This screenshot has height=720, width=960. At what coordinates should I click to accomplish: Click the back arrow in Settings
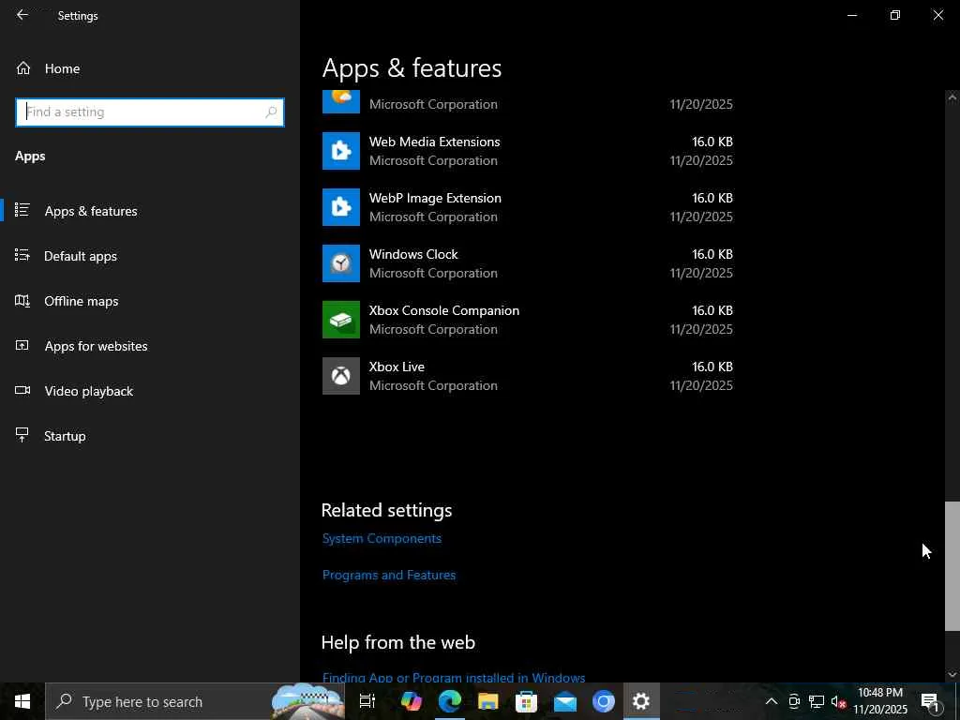click(x=22, y=15)
